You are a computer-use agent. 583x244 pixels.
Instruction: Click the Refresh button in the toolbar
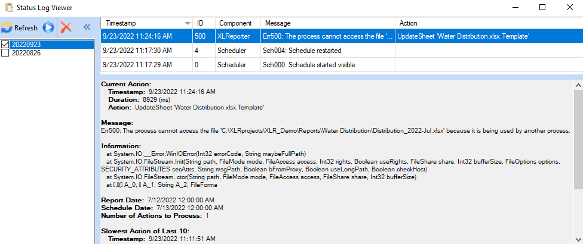click(x=20, y=27)
